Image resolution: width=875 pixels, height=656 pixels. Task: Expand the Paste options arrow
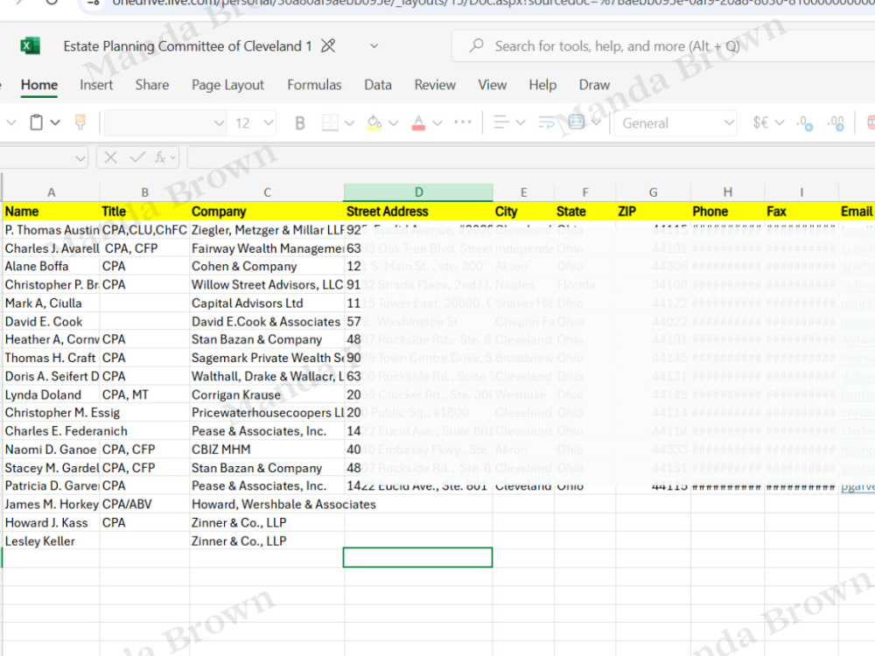point(55,122)
